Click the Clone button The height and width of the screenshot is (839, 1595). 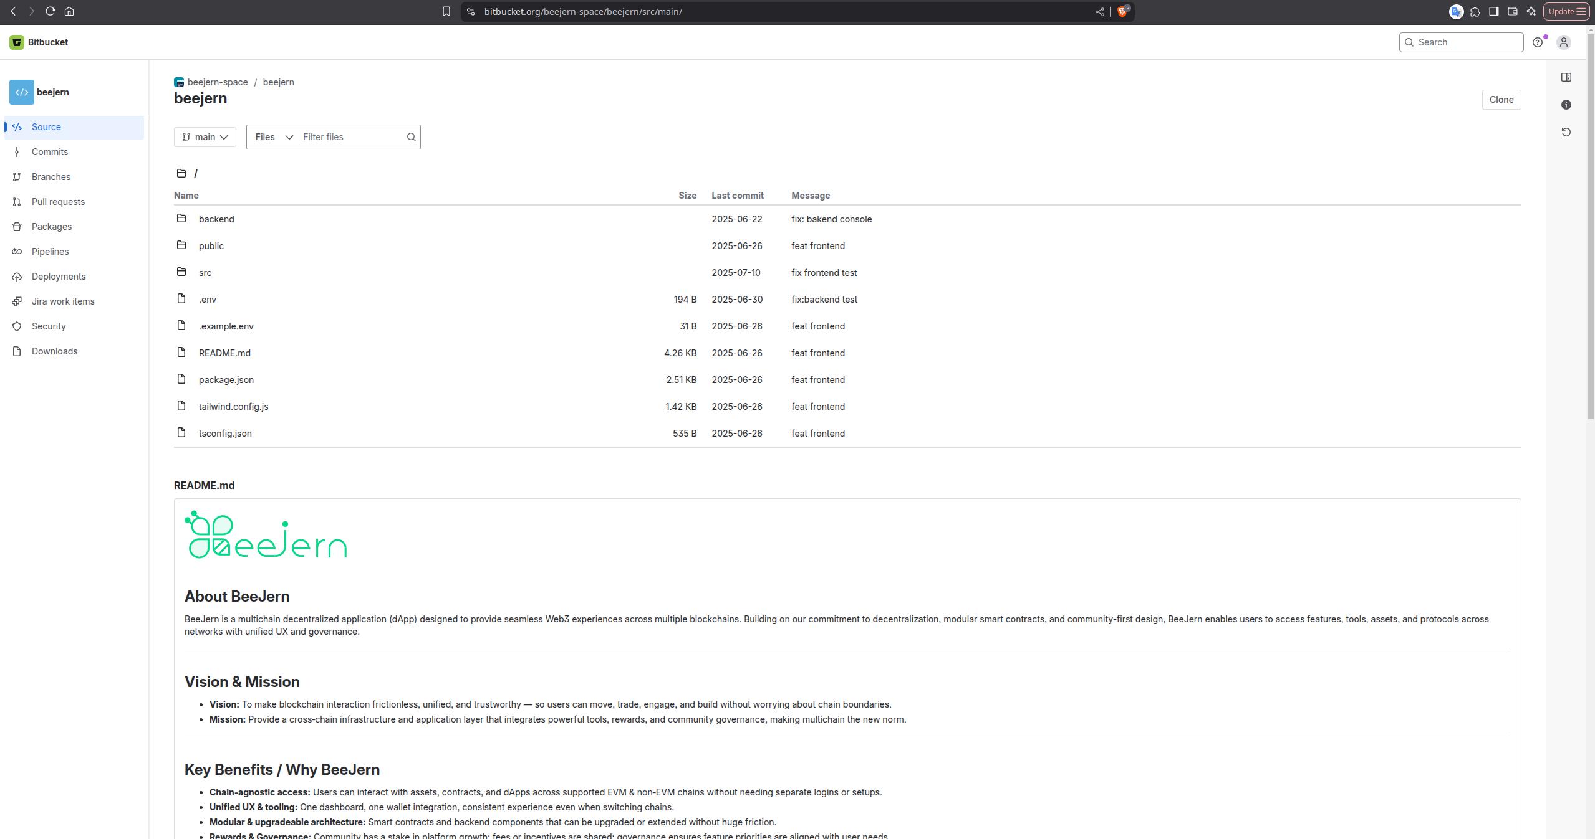tap(1500, 99)
